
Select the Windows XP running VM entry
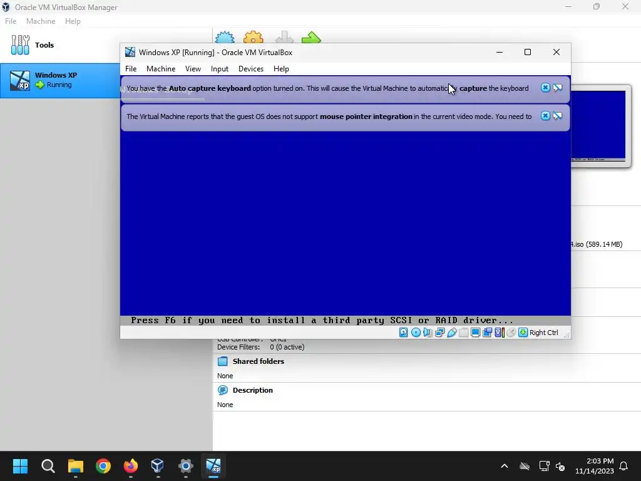point(60,80)
